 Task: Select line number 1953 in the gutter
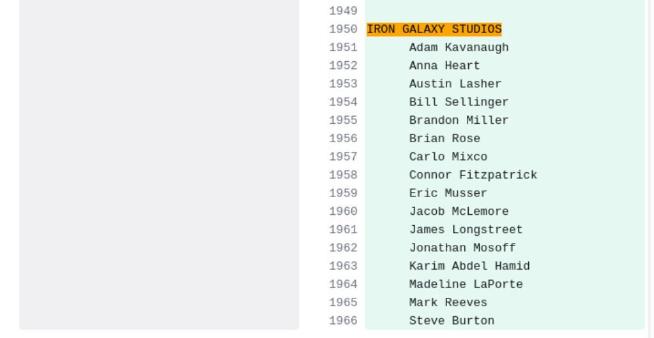click(343, 84)
